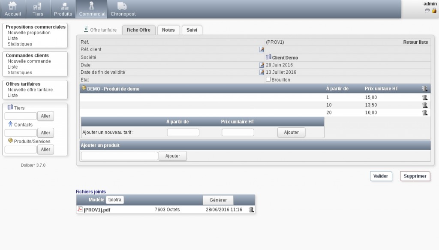Delete the 15,00 price row

click(x=425, y=97)
